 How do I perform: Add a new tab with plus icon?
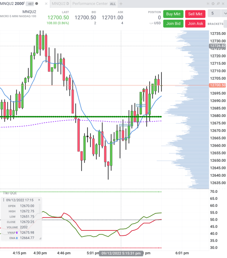(121, 4)
